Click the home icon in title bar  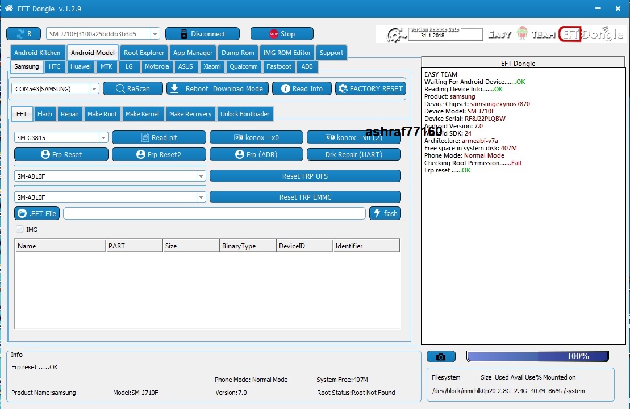9,8
